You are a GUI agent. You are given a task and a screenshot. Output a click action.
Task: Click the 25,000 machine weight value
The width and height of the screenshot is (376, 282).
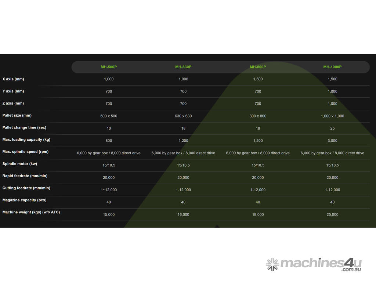(x=332, y=215)
